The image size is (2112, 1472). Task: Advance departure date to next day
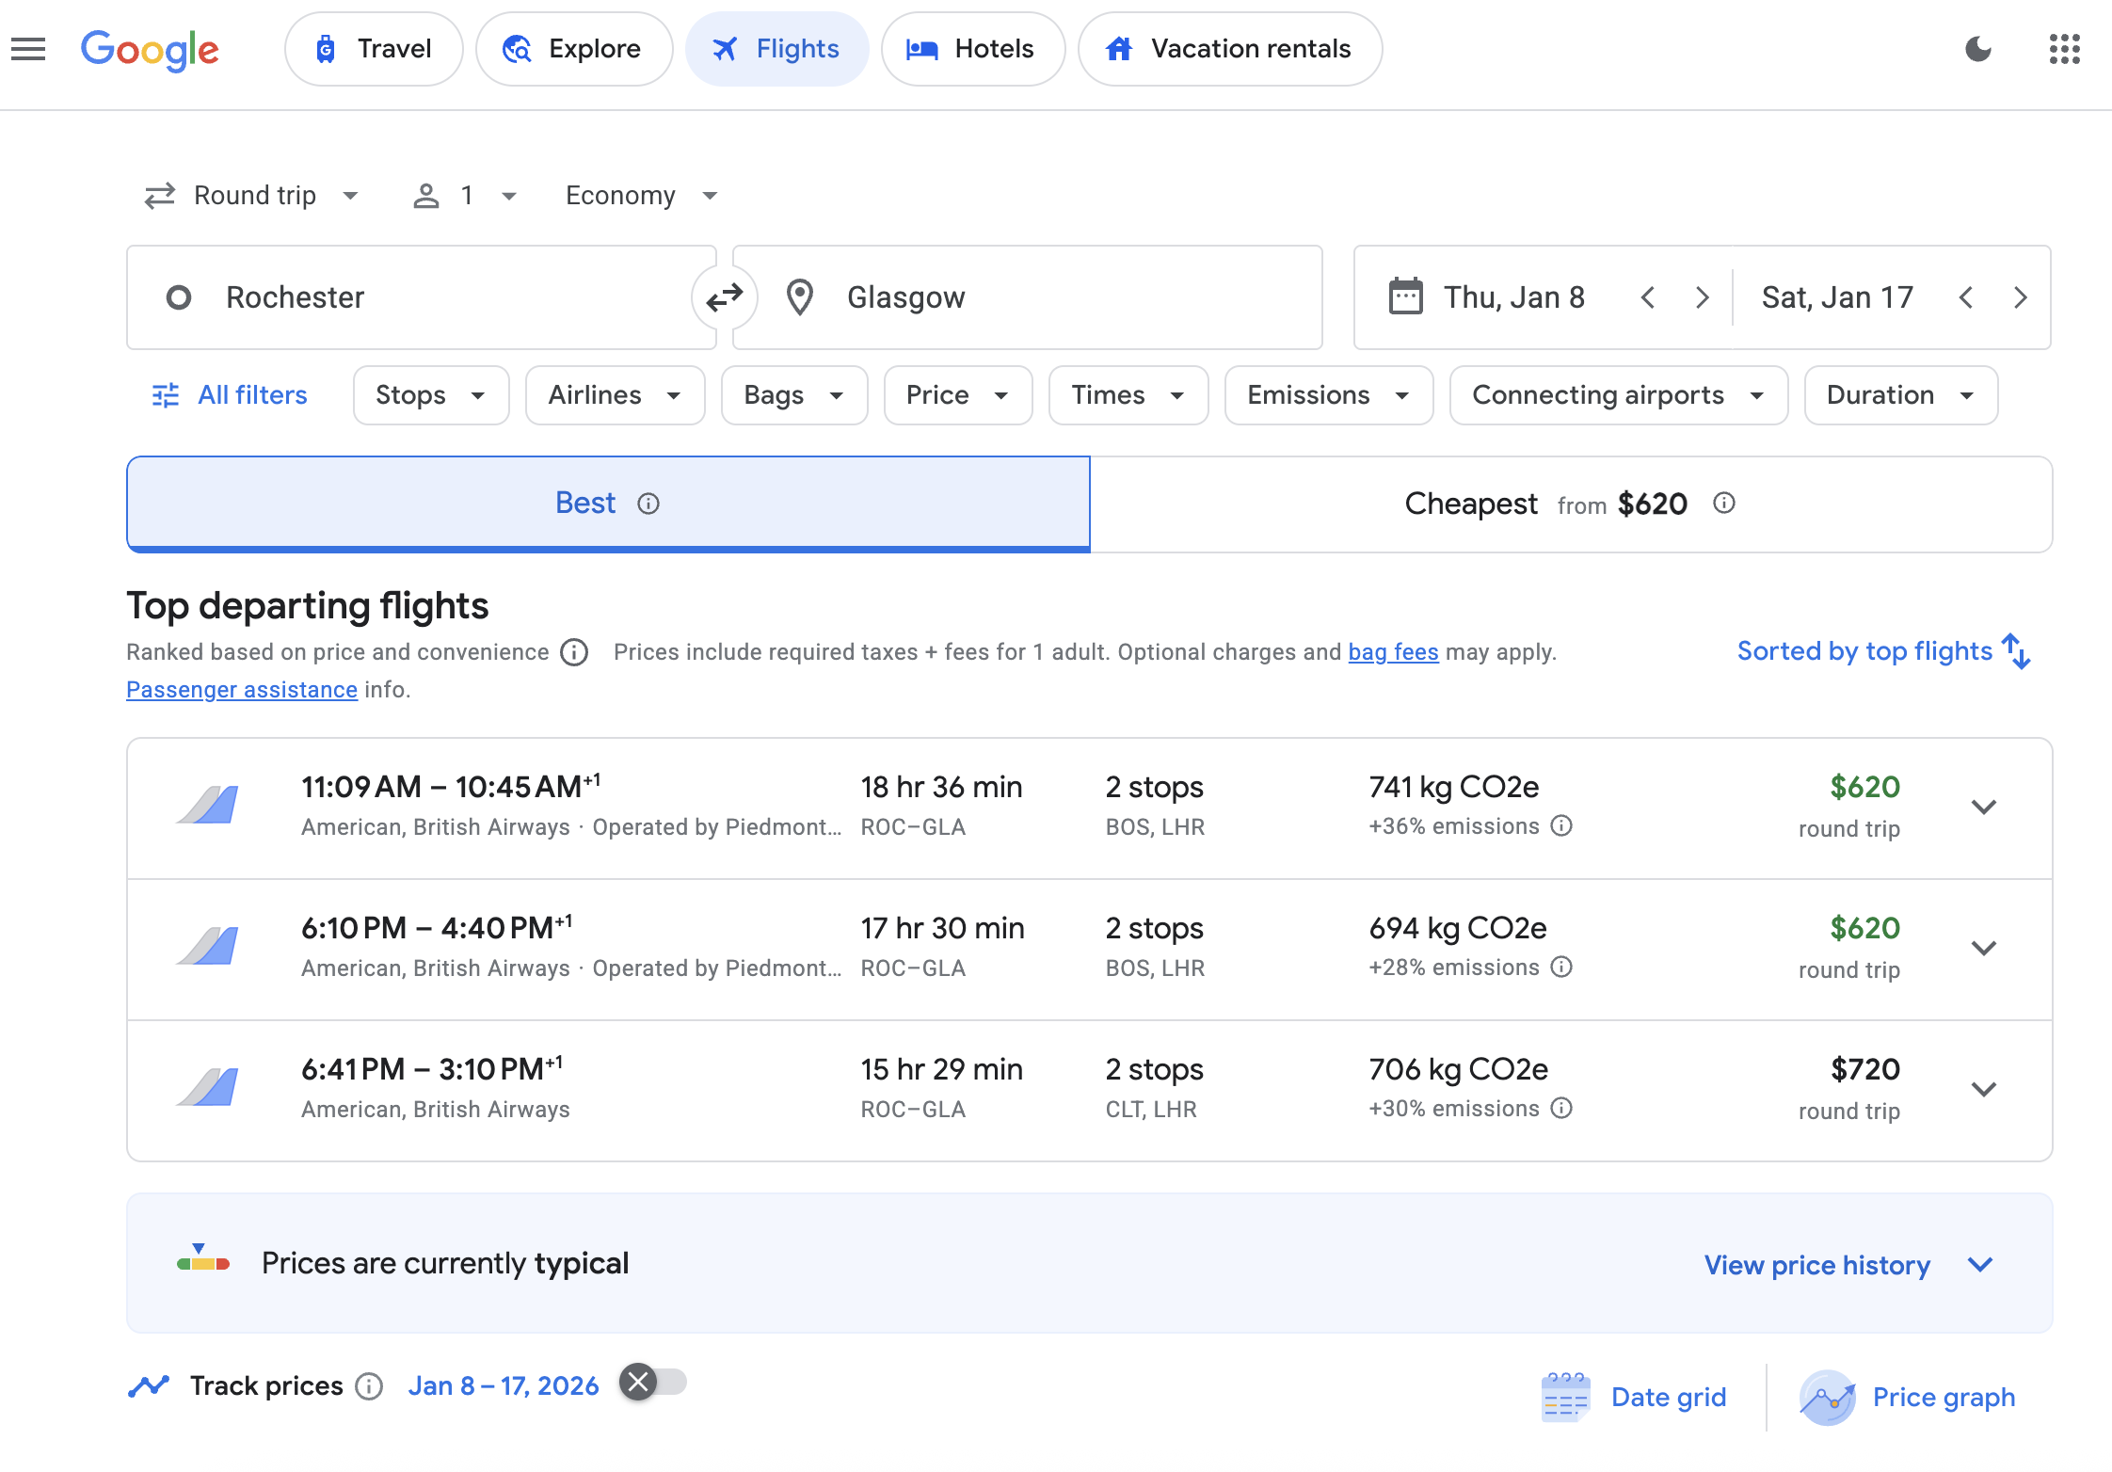[x=1702, y=297]
